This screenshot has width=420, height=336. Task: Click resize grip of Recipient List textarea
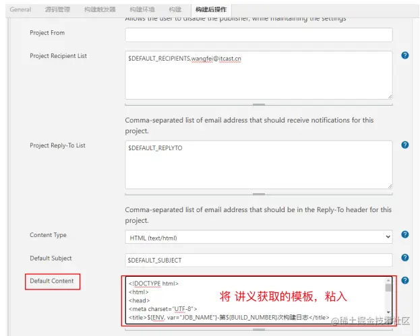390,97
